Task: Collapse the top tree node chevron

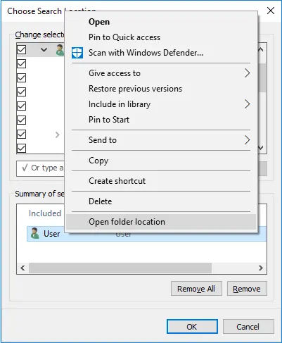Action: (x=44, y=50)
